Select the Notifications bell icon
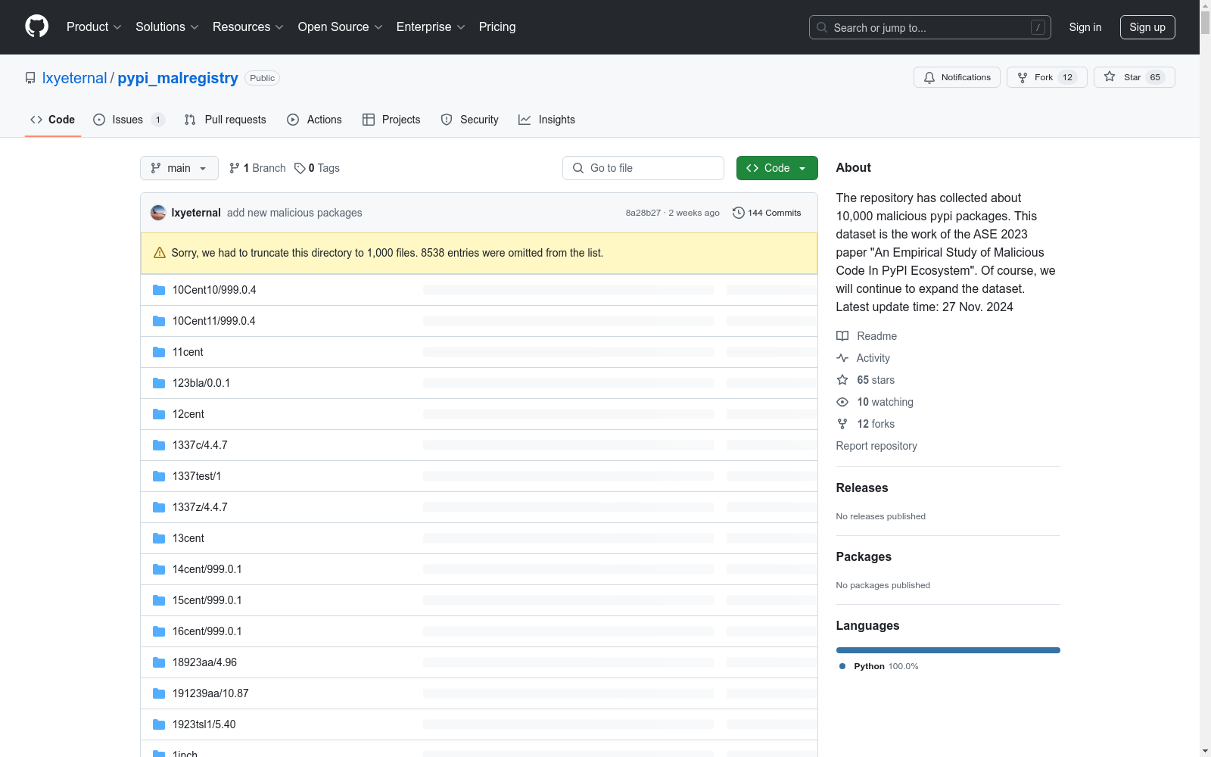This screenshot has height=757, width=1211. pyautogui.click(x=929, y=77)
